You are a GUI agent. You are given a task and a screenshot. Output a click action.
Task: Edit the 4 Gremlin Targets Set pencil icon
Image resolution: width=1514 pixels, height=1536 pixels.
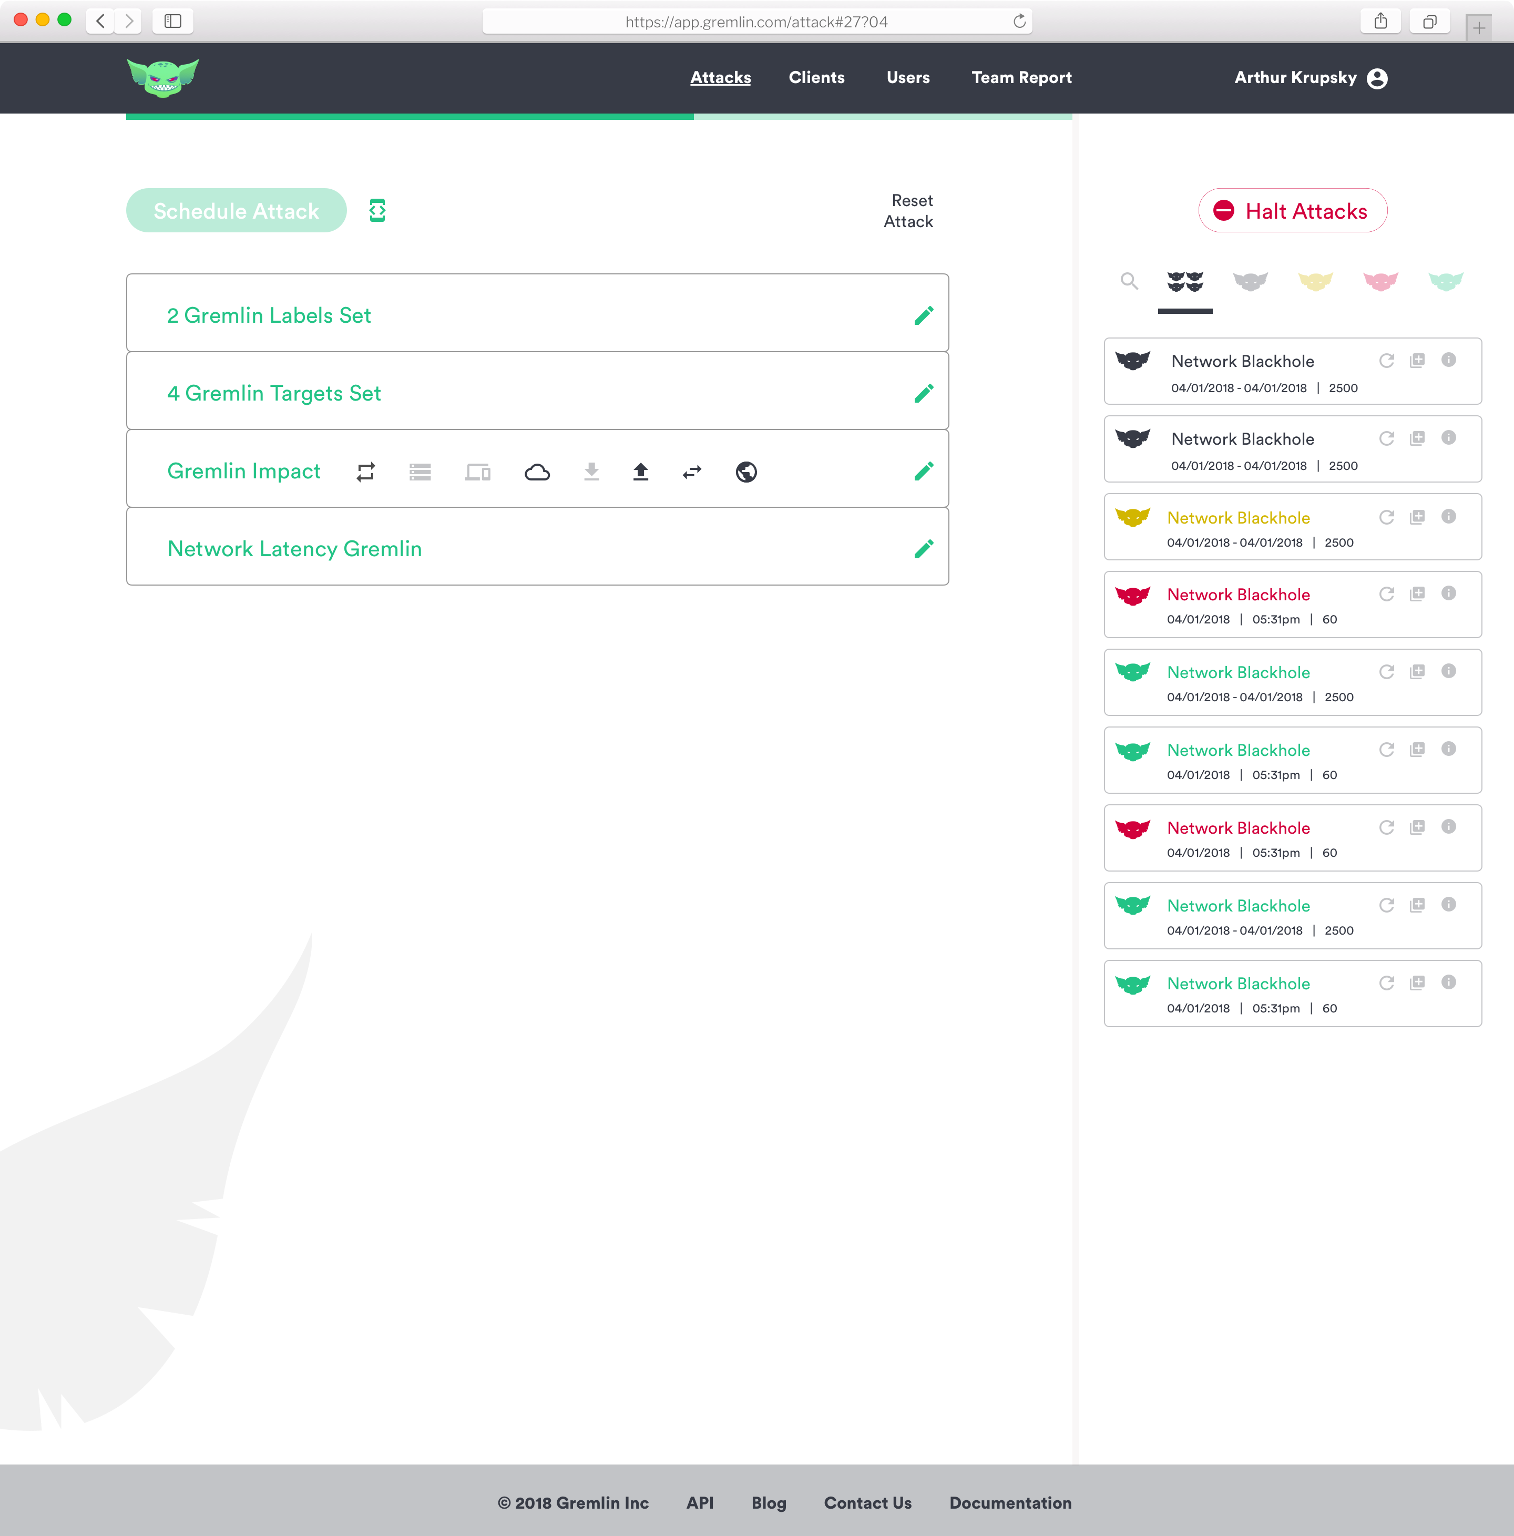tap(923, 394)
